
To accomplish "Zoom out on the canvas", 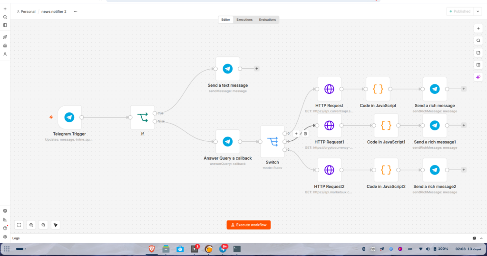I will (x=43, y=225).
